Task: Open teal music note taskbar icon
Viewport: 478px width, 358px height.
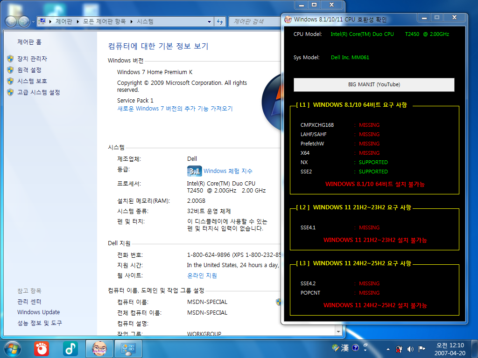Action: 70,349
